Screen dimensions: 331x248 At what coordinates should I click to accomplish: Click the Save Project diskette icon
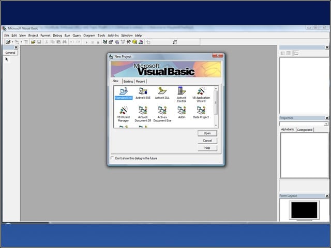click(39, 42)
